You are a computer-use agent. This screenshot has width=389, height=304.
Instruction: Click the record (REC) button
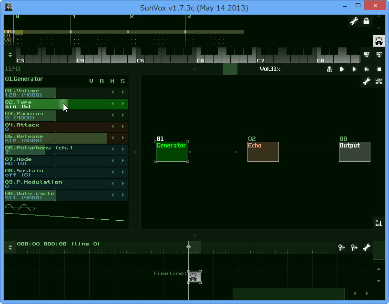point(329,69)
